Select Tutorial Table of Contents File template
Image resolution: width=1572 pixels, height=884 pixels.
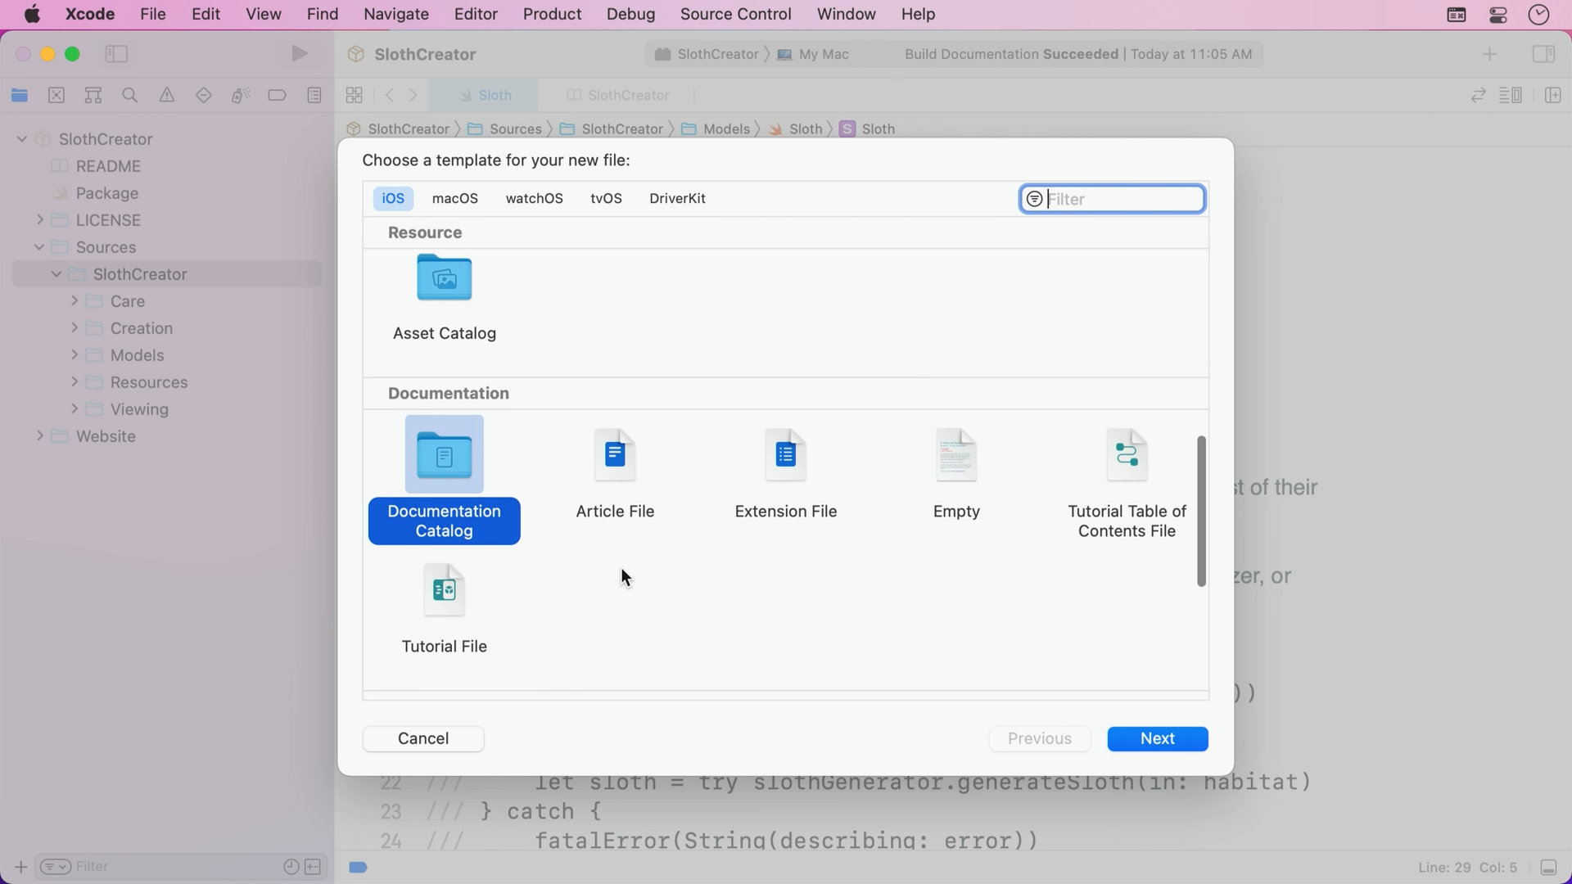pos(1127,483)
